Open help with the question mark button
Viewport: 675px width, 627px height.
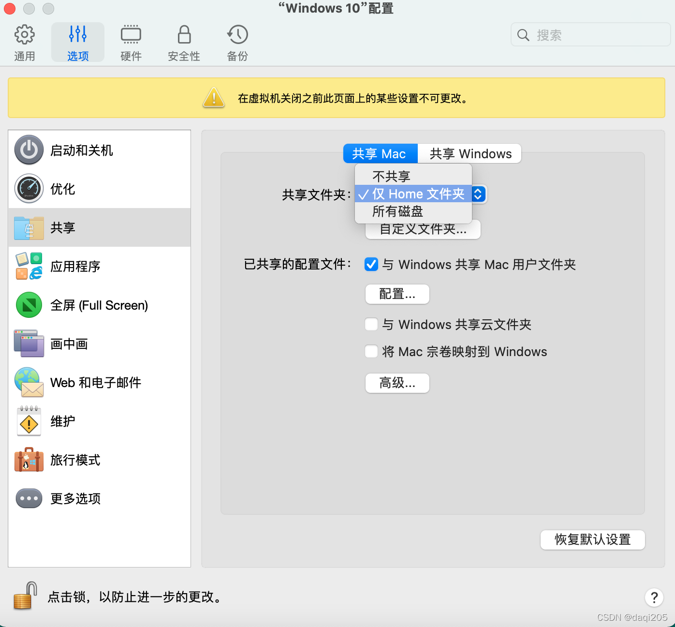(x=654, y=597)
